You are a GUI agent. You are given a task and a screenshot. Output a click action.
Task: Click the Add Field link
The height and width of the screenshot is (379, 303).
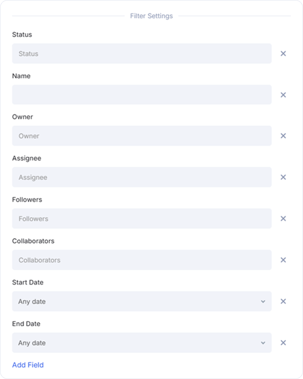point(28,365)
